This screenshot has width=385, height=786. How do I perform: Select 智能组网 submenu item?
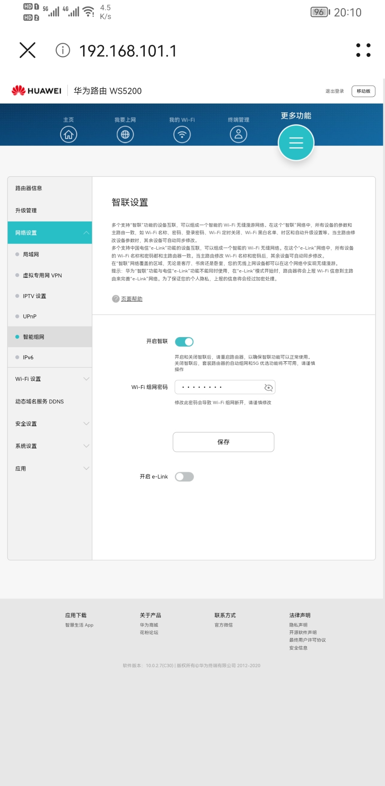(x=50, y=337)
